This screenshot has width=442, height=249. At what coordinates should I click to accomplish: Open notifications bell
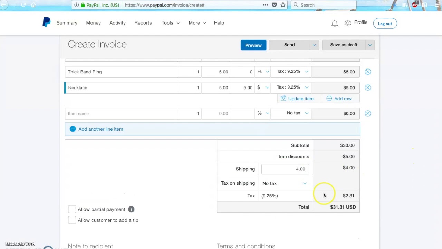click(x=334, y=23)
